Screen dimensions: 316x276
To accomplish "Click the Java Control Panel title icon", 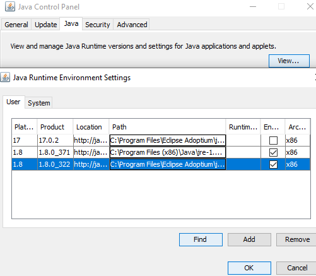I will (x=10, y=6).
